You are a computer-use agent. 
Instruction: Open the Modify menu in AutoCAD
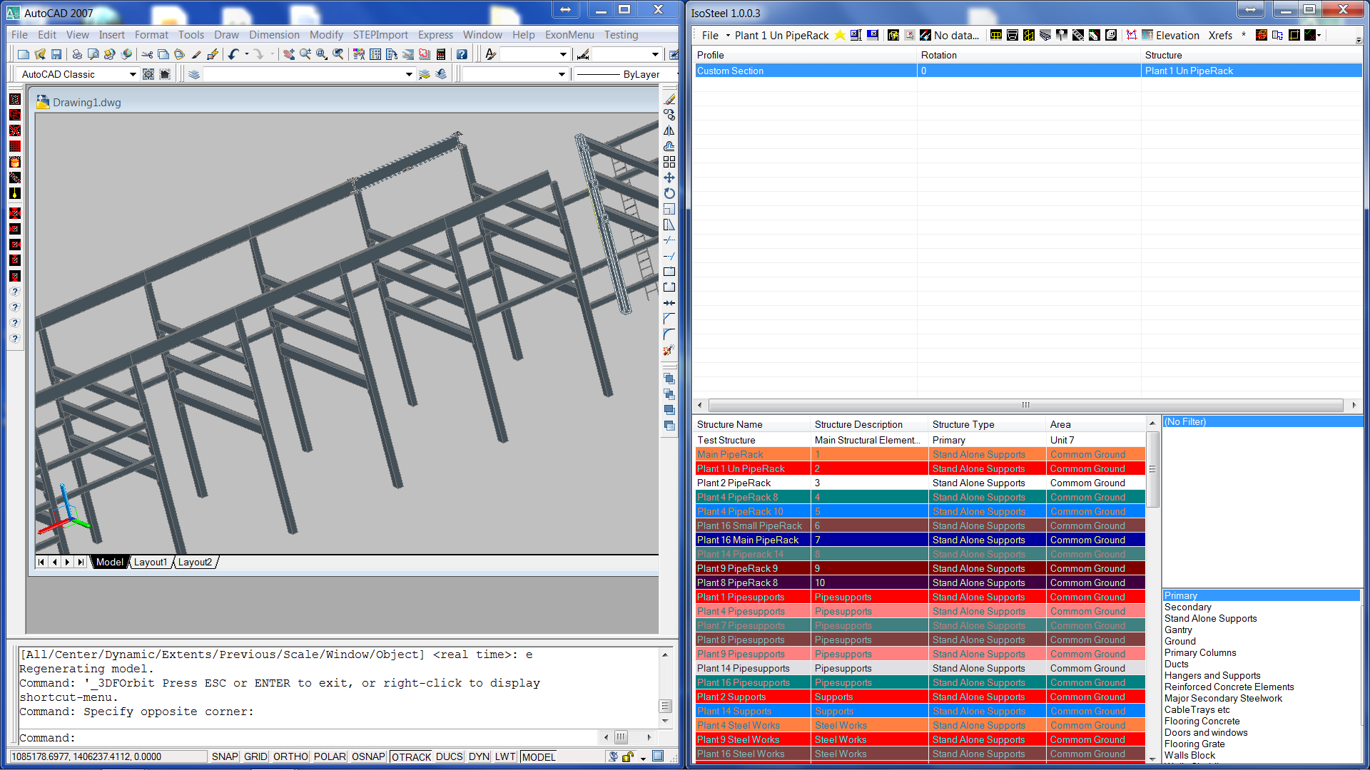click(x=326, y=35)
